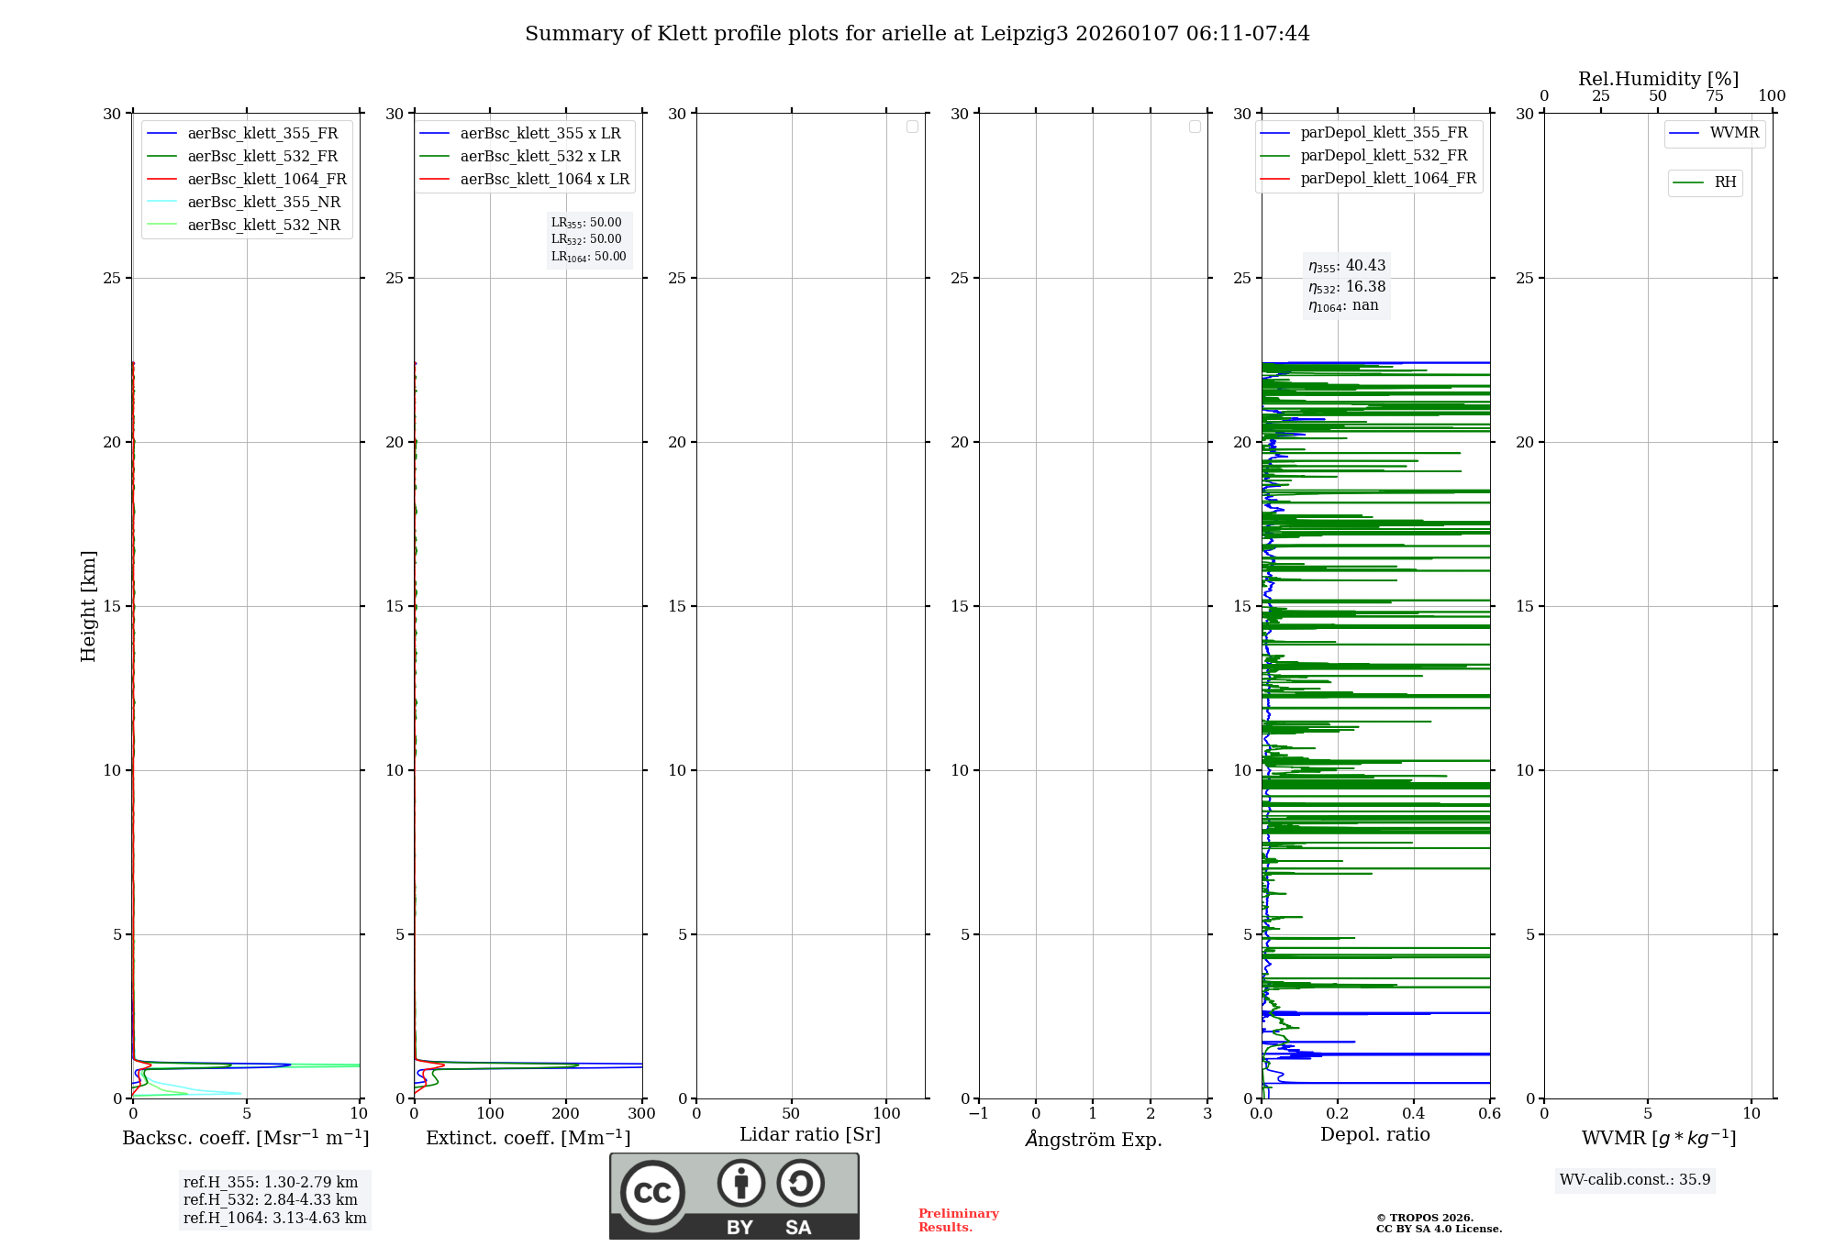Click the LR values annotation box

[588, 239]
